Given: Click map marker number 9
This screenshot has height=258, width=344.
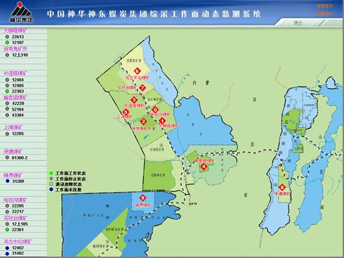Looking at the screenshot, I should click(143, 198).
